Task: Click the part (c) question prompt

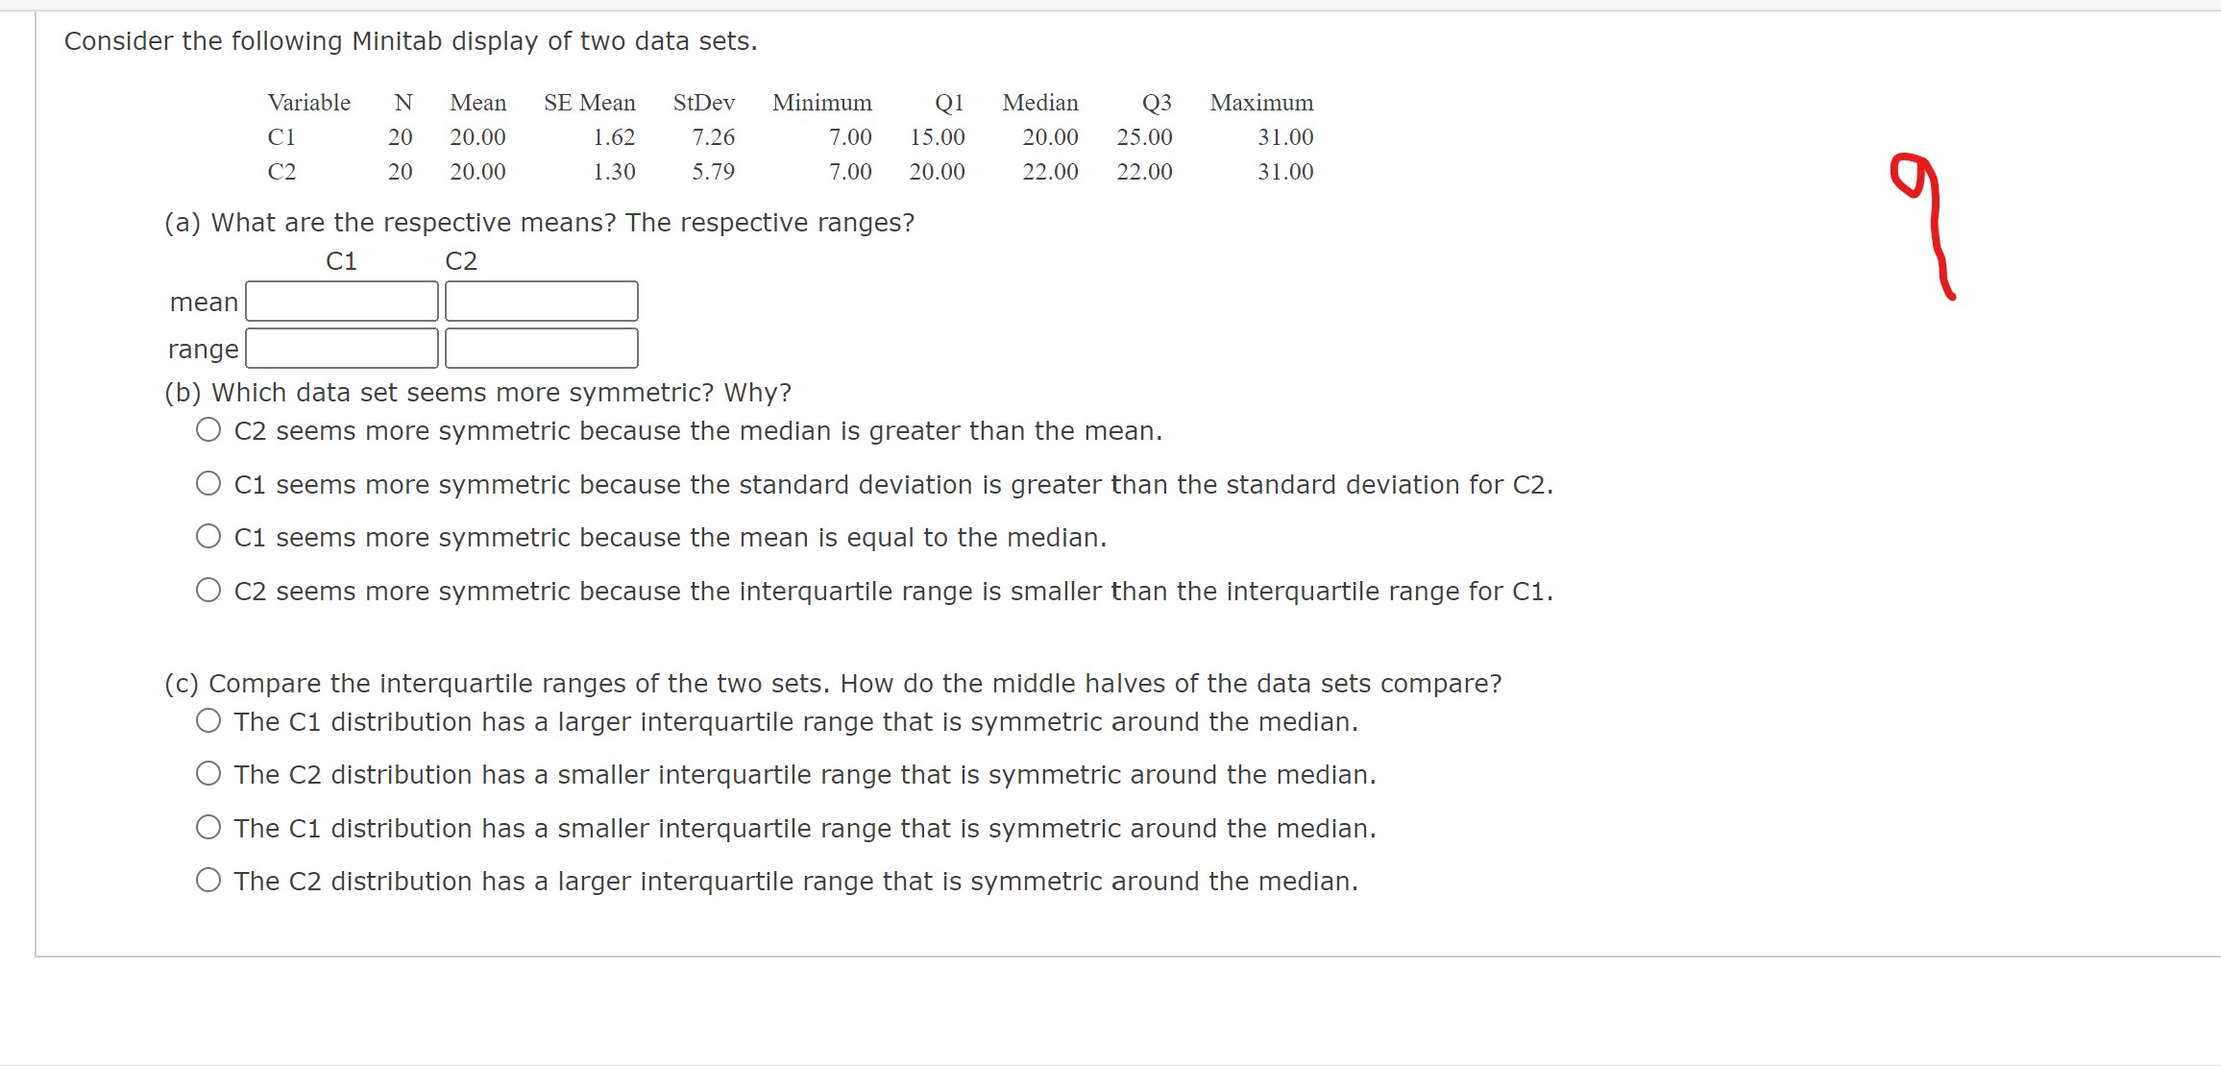Action: tap(832, 683)
